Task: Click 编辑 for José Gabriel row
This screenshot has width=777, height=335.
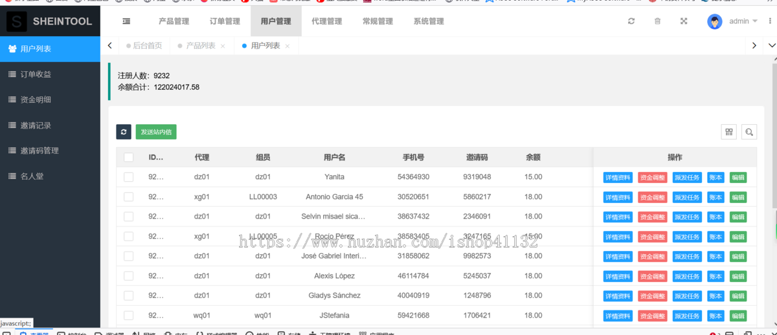Action: click(x=738, y=257)
